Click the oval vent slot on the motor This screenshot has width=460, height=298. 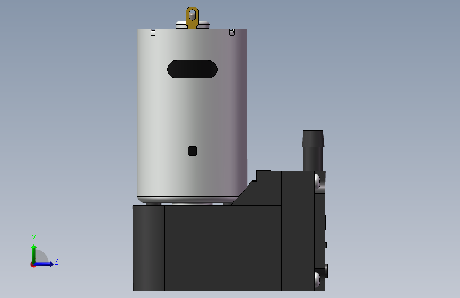coord(192,69)
